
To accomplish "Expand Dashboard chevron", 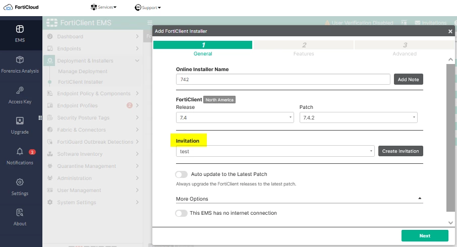I will pos(137,36).
